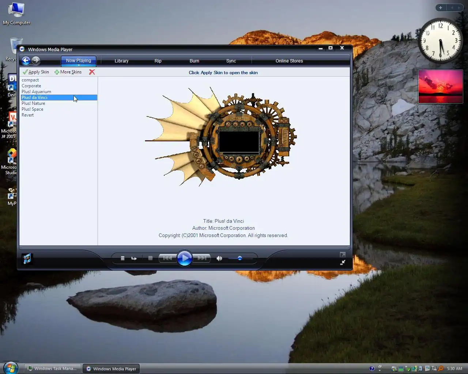Image resolution: width=468 pixels, height=374 pixels.
Task: Open My Computer desktop icon
Action: (x=16, y=14)
